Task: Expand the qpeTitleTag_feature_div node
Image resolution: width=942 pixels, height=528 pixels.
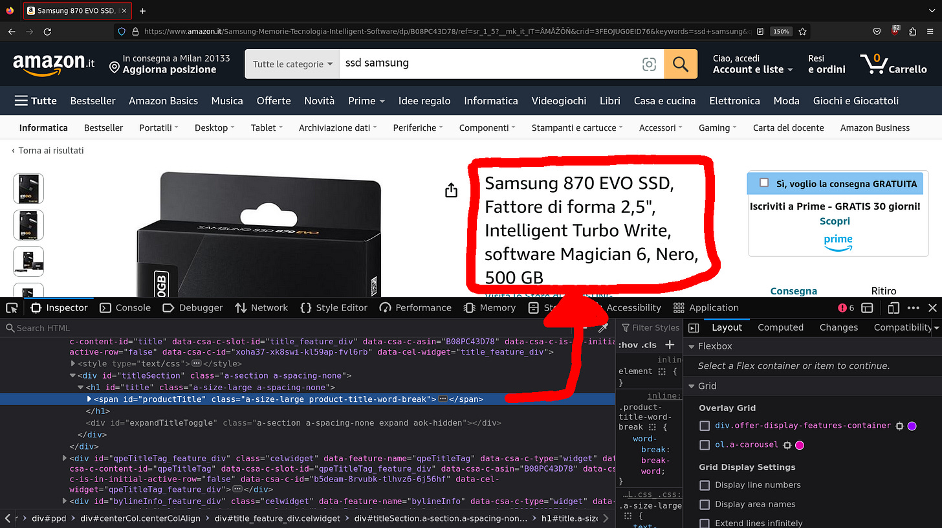Action: [x=65, y=458]
